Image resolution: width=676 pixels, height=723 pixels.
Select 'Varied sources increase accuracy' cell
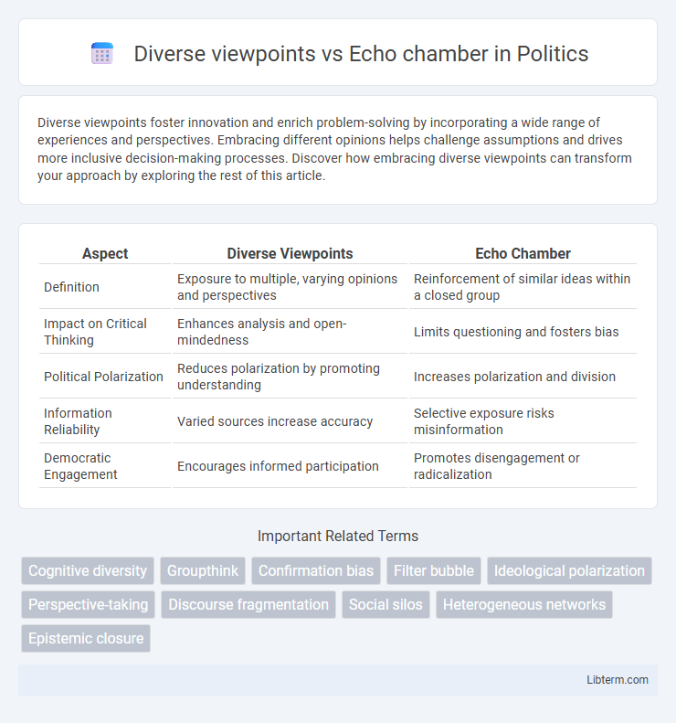coord(290,421)
